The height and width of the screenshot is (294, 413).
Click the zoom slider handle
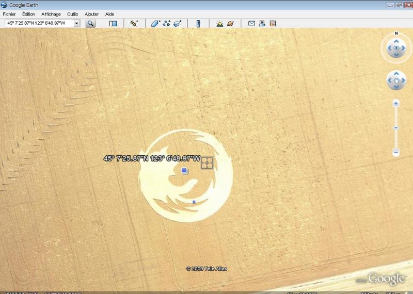point(396,128)
